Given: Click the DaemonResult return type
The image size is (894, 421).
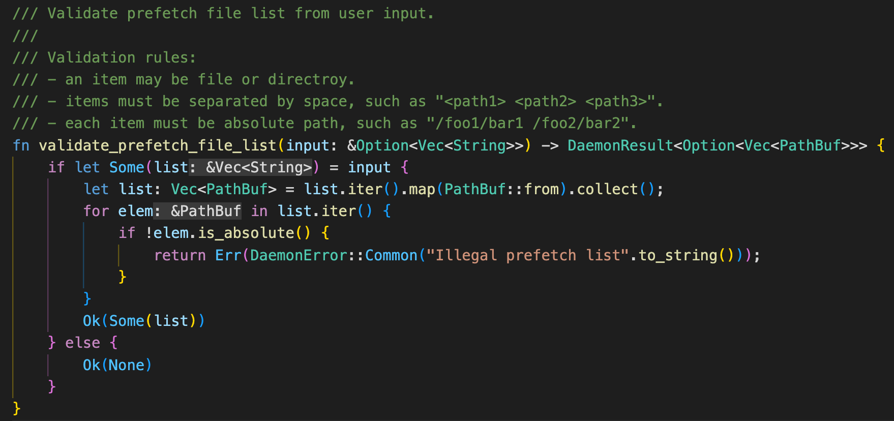Looking at the screenshot, I should pos(620,145).
